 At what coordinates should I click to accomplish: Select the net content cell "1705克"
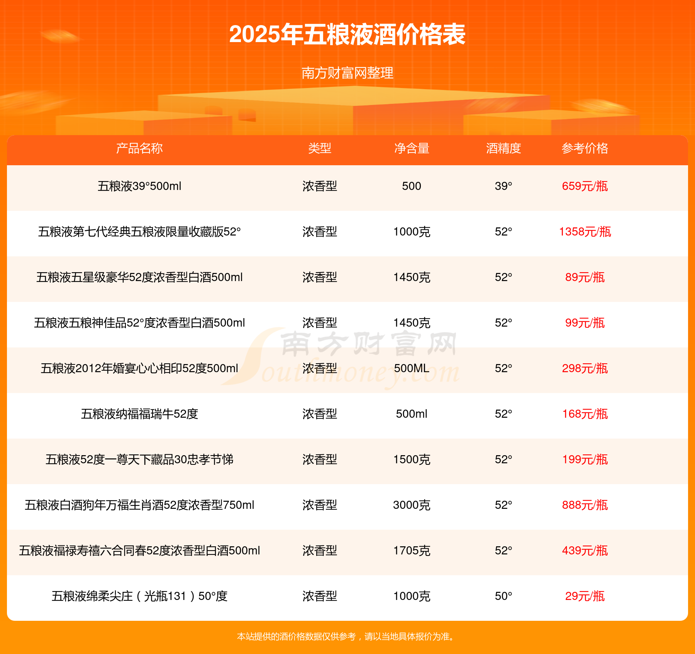tap(412, 551)
